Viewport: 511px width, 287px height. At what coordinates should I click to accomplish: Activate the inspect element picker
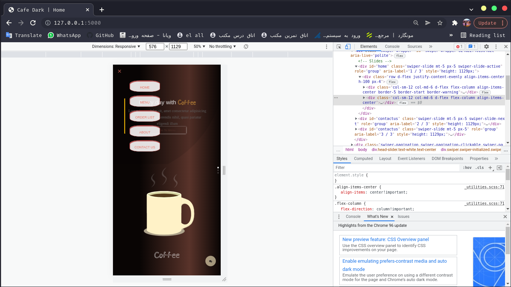tap(339, 47)
